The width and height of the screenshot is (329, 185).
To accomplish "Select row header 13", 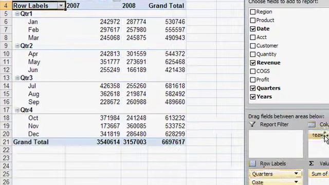I will click(x=6, y=78).
